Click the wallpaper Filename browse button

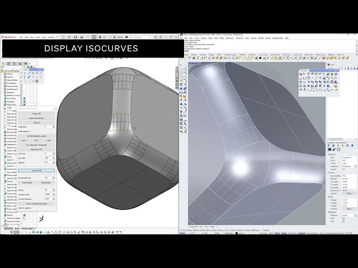355,215
